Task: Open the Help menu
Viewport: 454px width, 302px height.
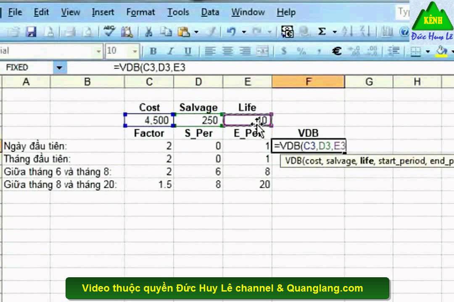Action: coord(286,12)
